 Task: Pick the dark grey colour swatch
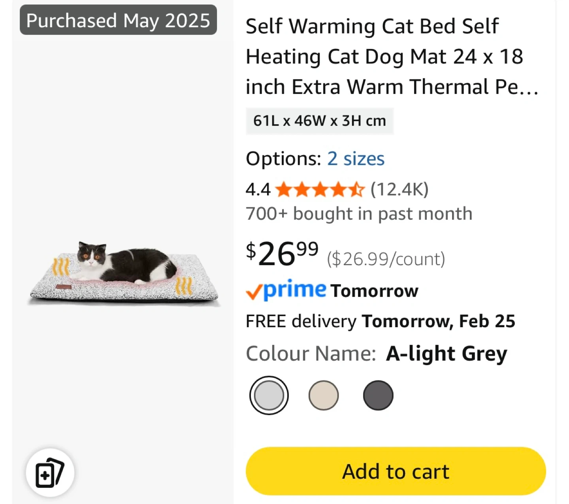click(378, 395)
